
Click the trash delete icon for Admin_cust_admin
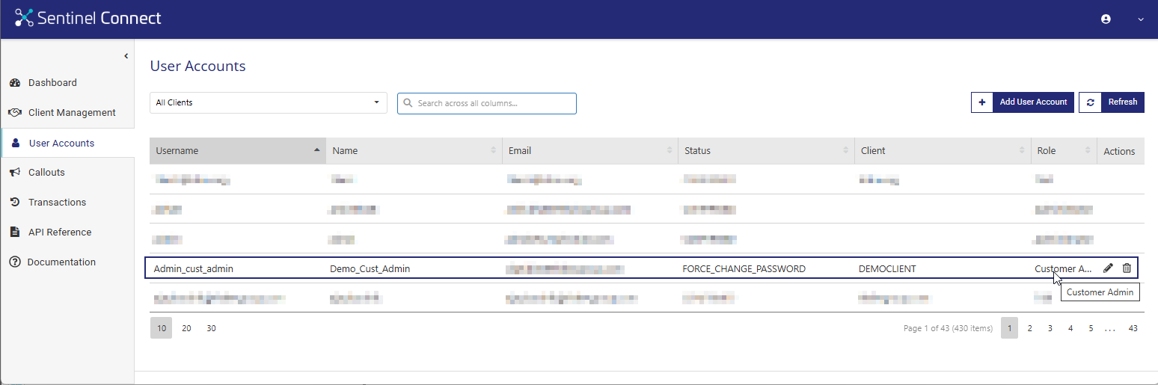[1127, 268]
